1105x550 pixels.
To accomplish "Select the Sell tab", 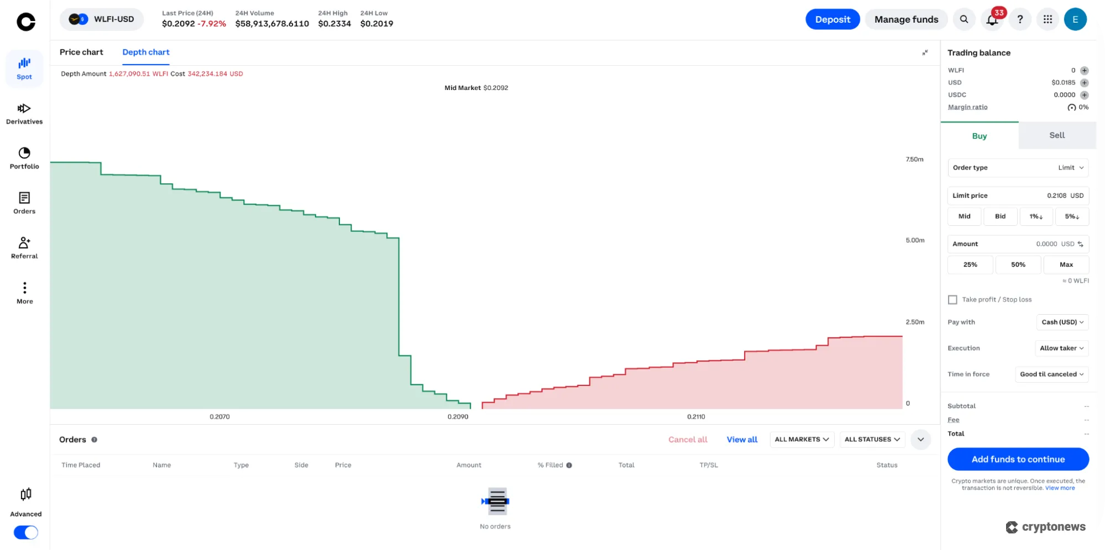I will click(1056, 135).
